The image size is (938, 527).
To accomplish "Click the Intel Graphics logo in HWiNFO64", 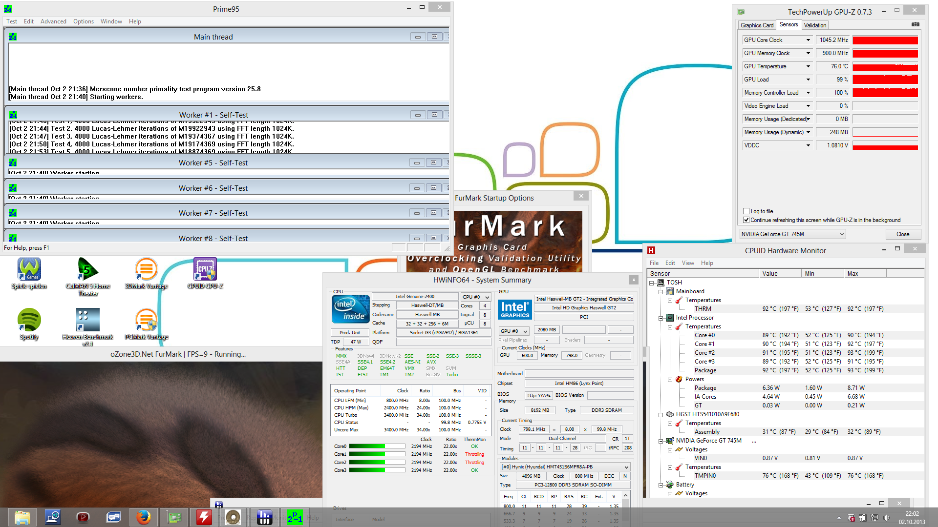I will point(515,309).
